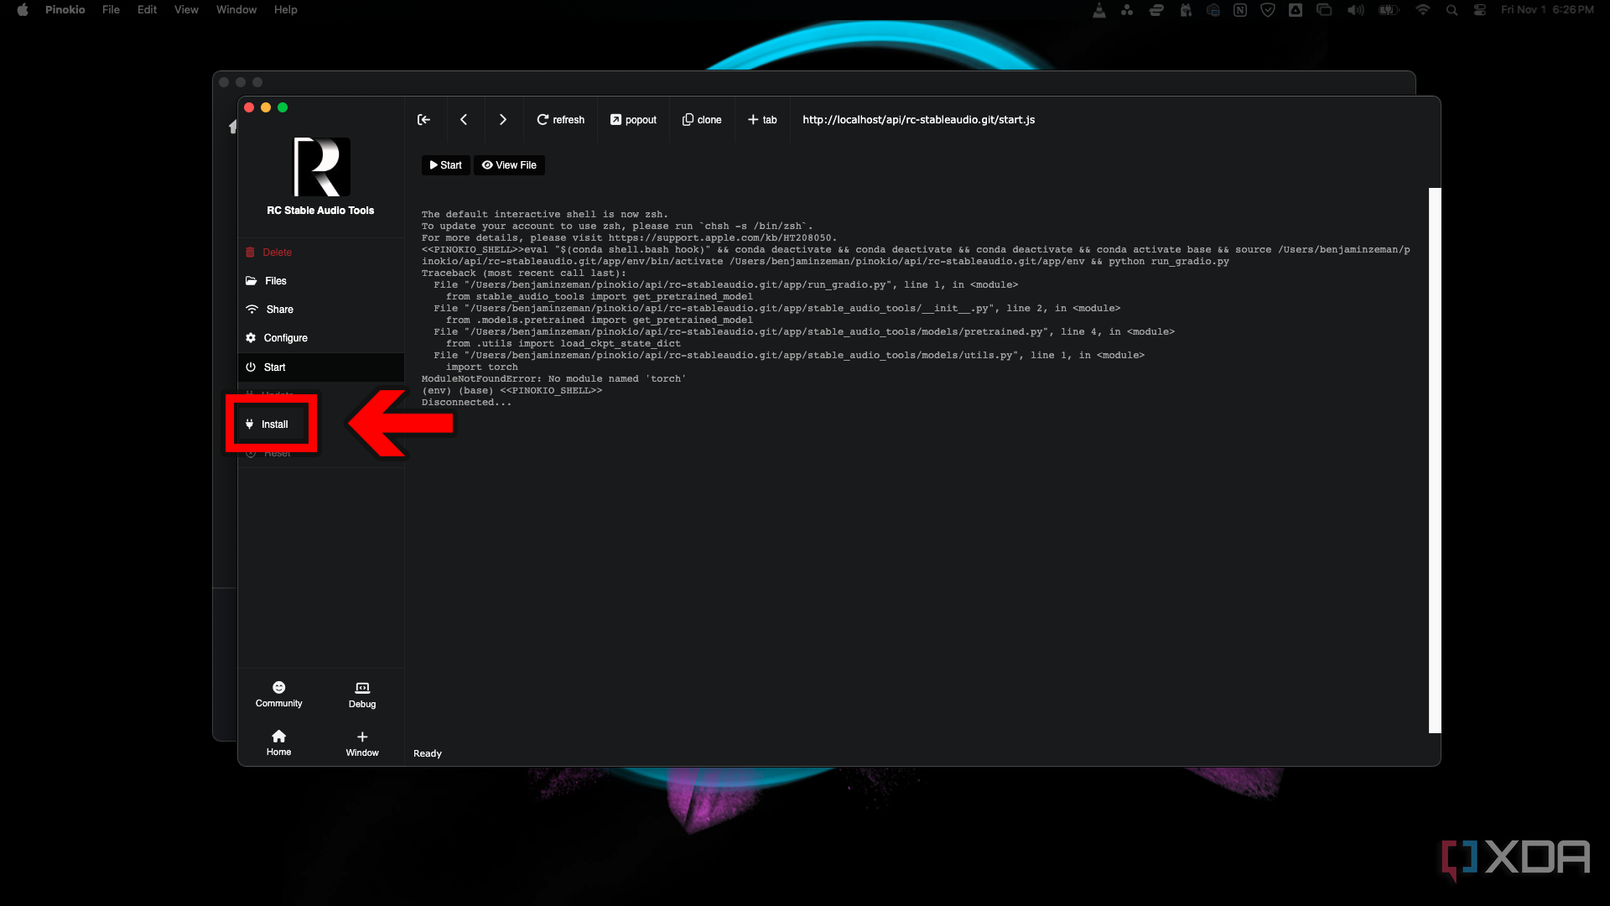Viewport: 1610px width, 906px height.
Task: Click the clone button
Action: tap(702, 120)
